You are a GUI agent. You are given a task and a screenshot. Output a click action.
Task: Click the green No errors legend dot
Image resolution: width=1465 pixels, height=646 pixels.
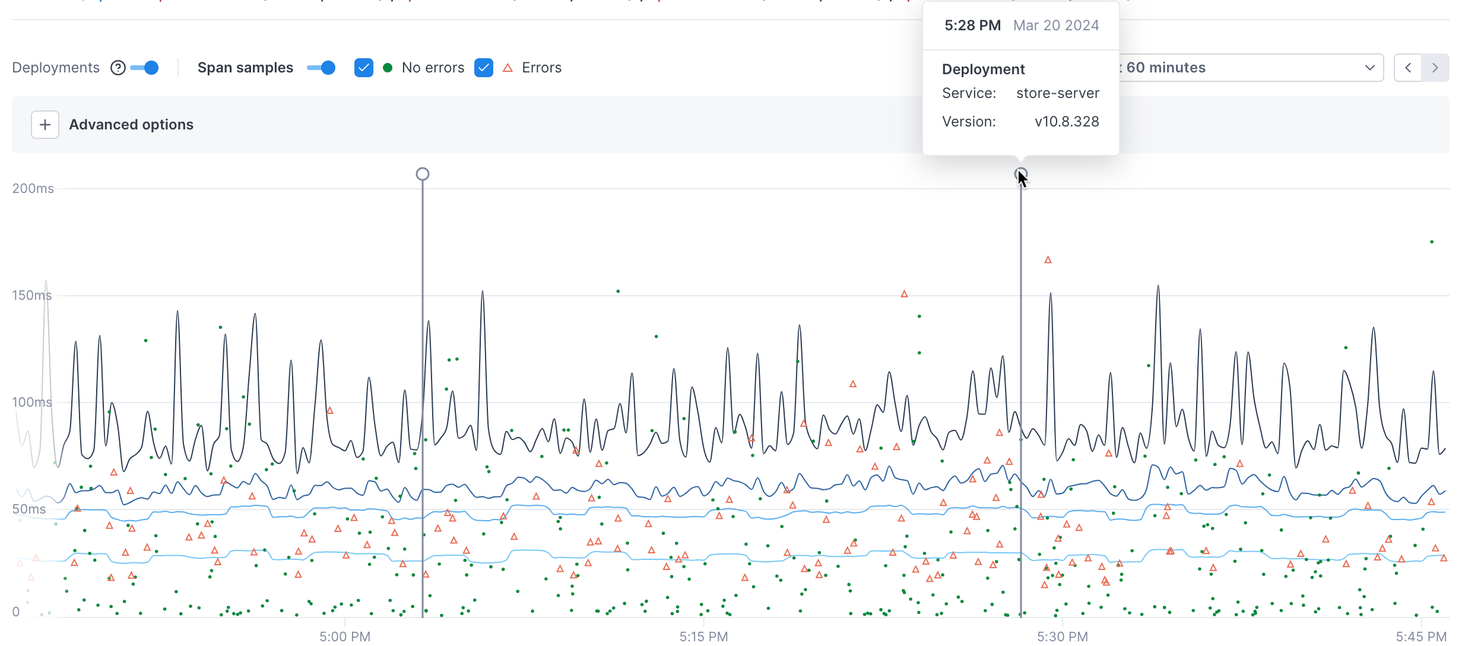tap(388, 68)
